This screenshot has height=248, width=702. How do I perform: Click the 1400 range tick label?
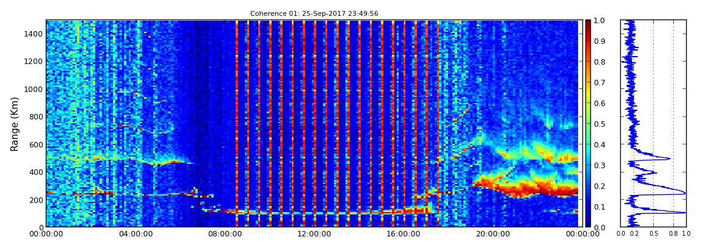coord(33,34)
